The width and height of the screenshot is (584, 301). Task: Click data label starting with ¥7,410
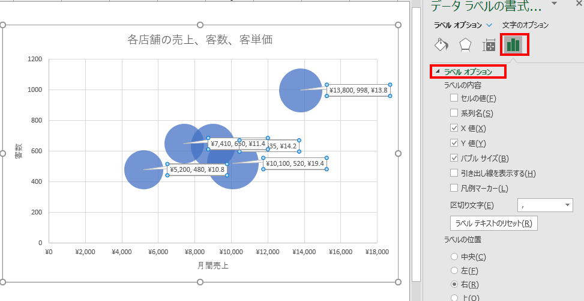coord(238,144)
